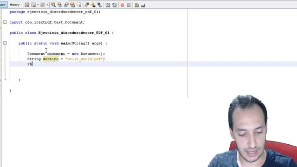
Task: Click the package ejercicio_discoduroderoer_pdf_01 line
Action: 55,12
